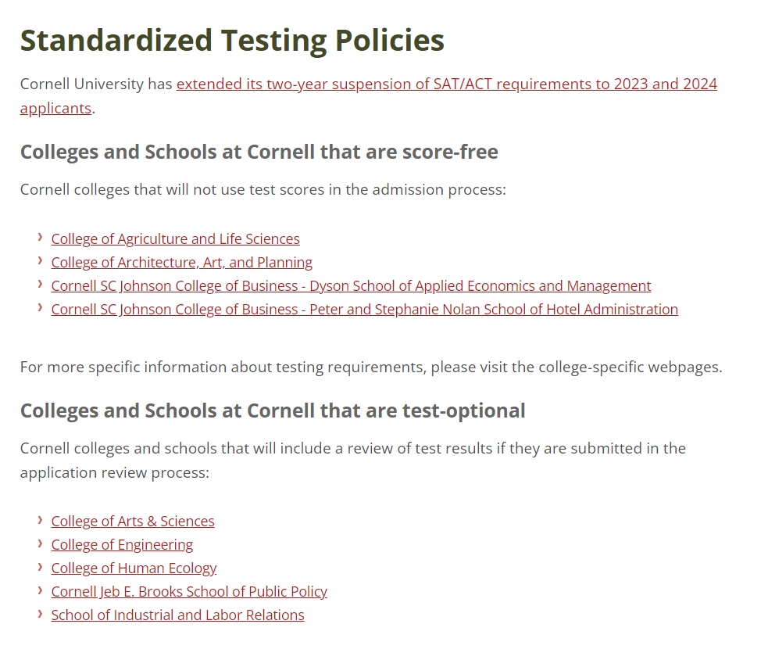Click the college-specific webpages information paragraph
Image resolution: width=768 pixels, height=649 pixels.
[x=371, y=367]
